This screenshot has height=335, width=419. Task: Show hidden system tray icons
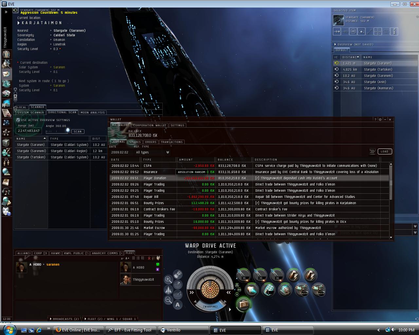click(x=378, y=330)
